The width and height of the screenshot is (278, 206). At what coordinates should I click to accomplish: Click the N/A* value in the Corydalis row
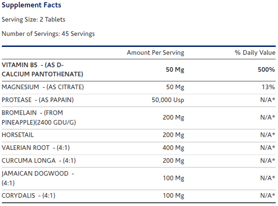pyautogui.click(x=267, y=195)
